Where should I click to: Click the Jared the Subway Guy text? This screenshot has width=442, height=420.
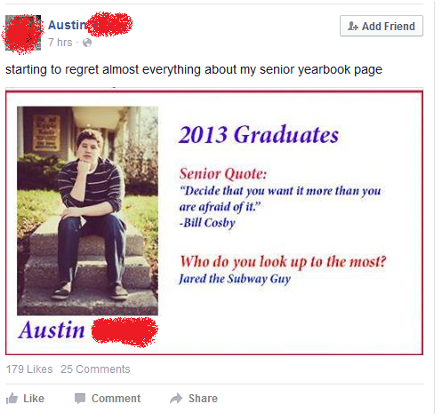(235, 279)
